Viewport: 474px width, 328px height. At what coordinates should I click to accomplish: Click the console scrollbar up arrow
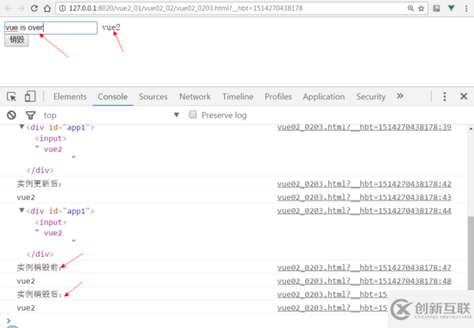[x=471, y=128]
